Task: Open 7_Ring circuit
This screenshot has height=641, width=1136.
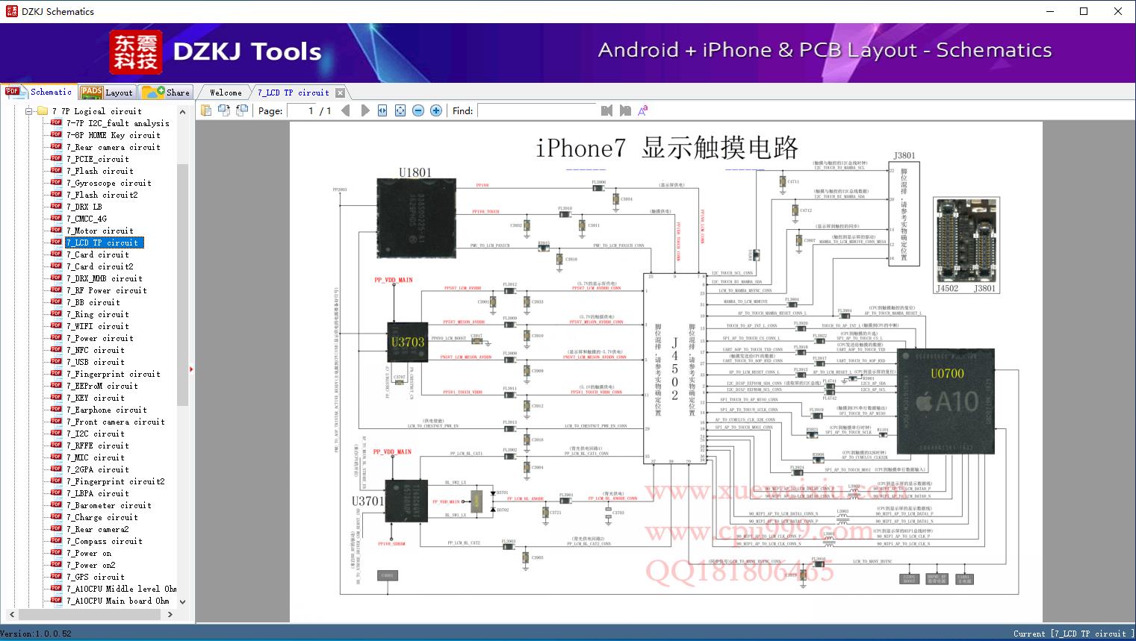Action: (x=97, y=314)
